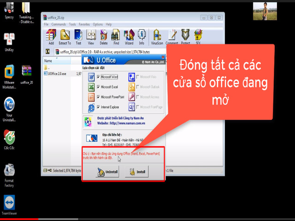This screenshot has height=221, width=295.
Task: Click the Microsoft PowerPoint icon in U.Office
Action: 91,97
